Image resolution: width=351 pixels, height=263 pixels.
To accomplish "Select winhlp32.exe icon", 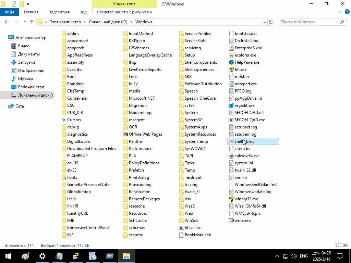I will point(231,199).
